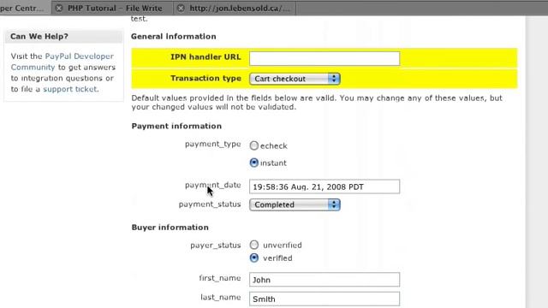Focus the IPN handler URL field
The height and width of the screenshot is (308, 548).
point(325,58)
